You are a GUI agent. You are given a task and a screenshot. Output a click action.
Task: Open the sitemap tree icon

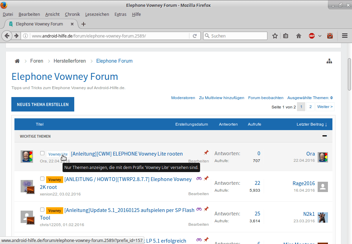329,61
